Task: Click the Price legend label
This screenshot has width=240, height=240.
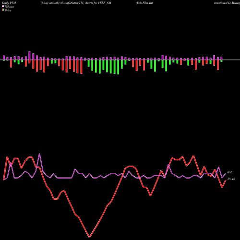Action: coord(8,11)
